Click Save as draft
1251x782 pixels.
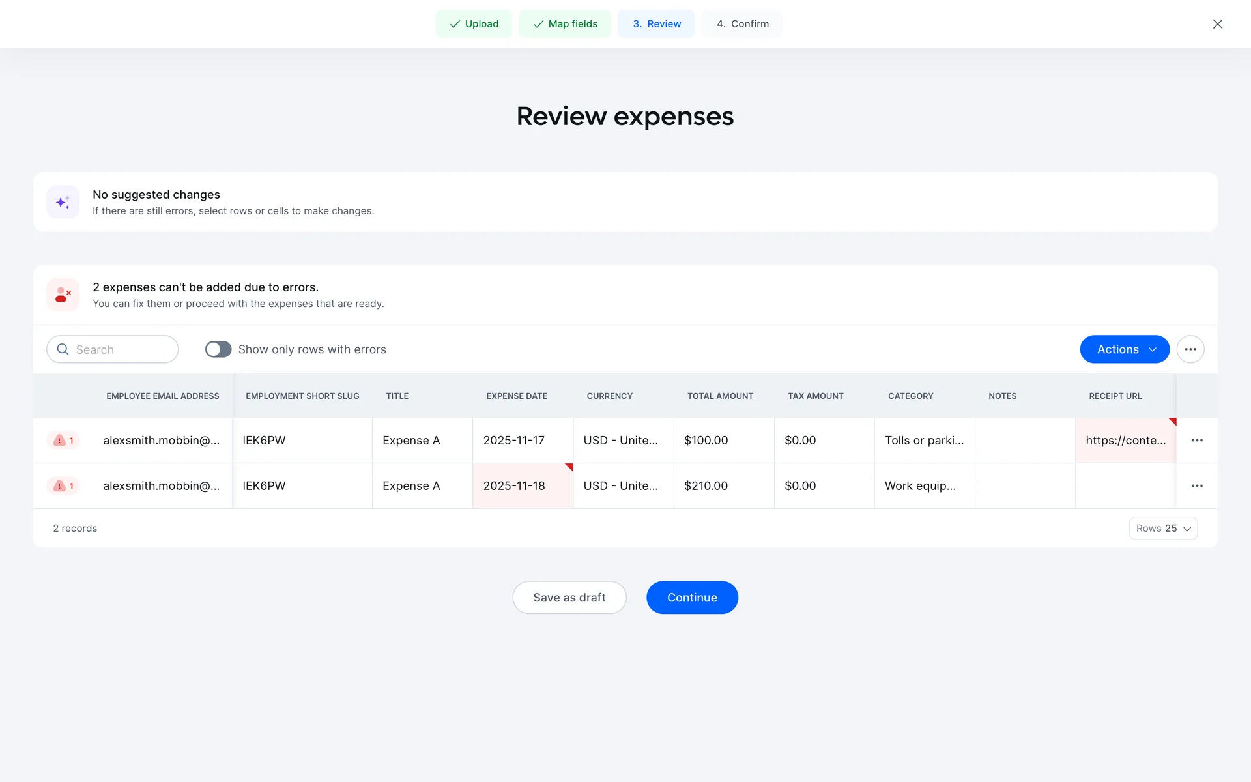569,598
